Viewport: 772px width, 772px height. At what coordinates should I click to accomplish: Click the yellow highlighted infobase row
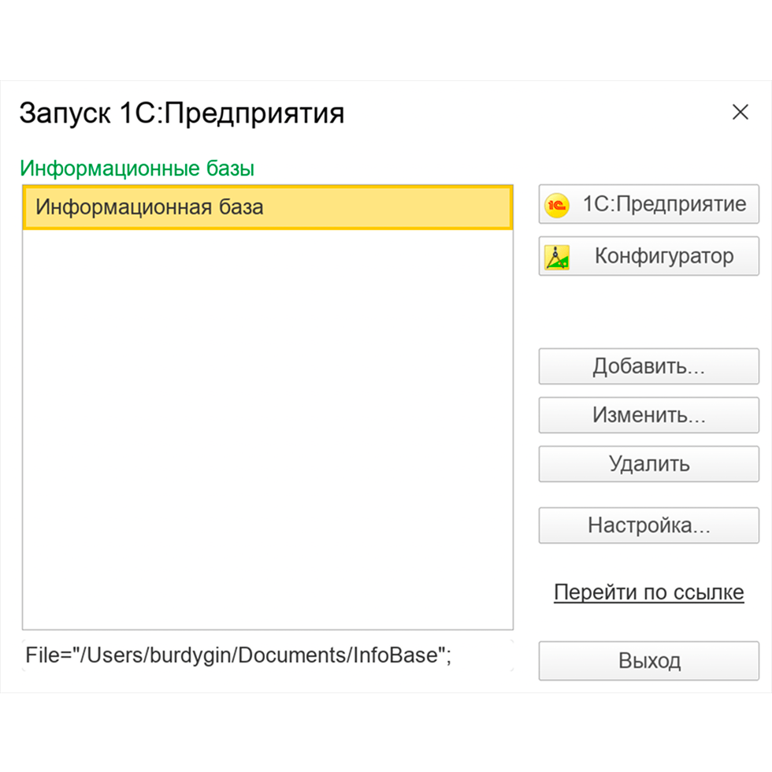click(x=268, y=207)
